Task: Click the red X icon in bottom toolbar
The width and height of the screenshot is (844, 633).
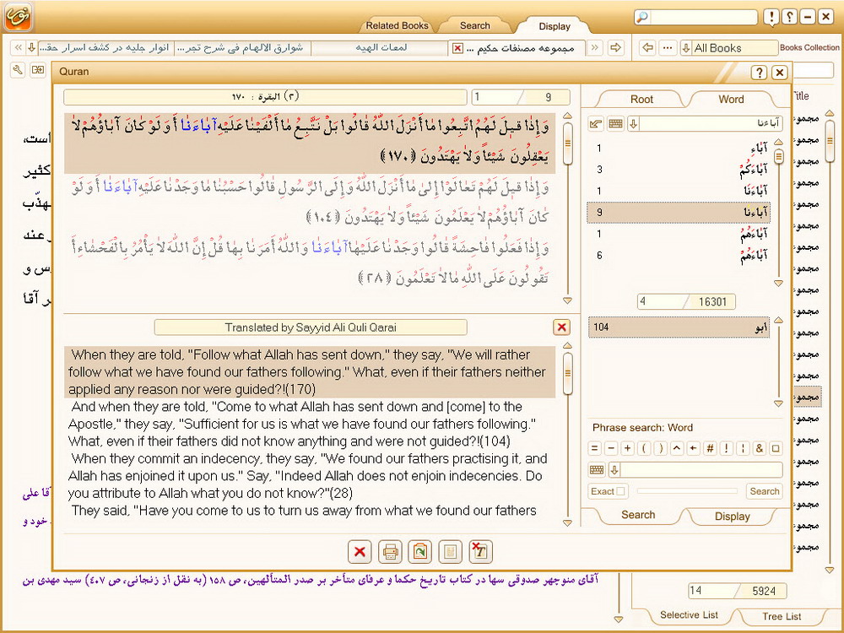Action: [360, 552]
